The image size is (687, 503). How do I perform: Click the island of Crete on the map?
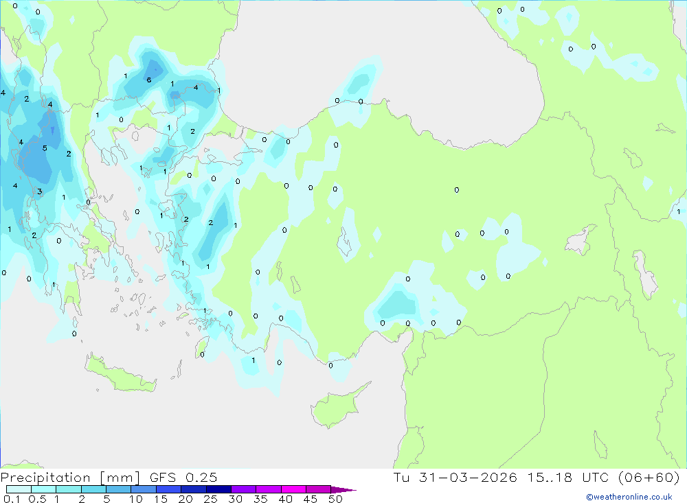coord(120,373)
